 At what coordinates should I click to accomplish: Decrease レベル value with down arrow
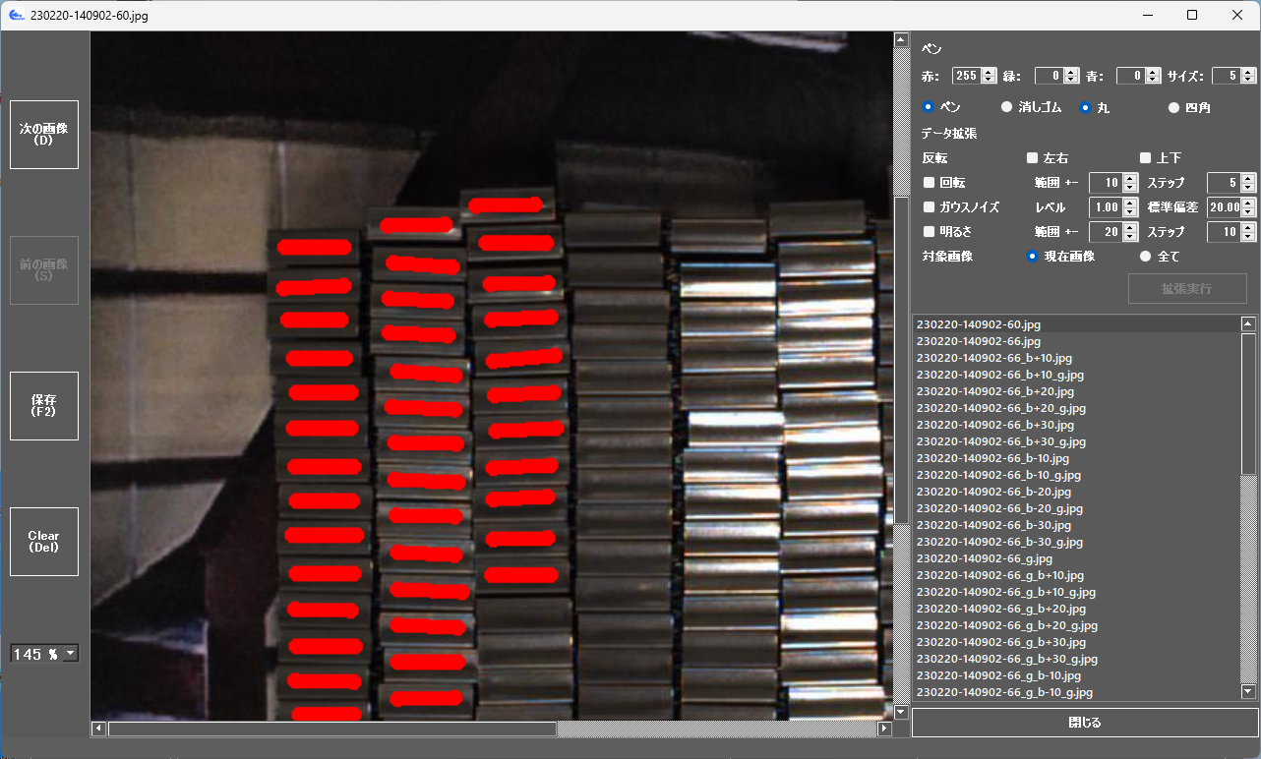1130,211
